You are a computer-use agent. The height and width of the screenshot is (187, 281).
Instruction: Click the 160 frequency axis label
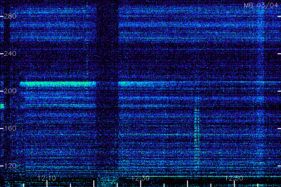pyautogui.click(x=10, y=128)
